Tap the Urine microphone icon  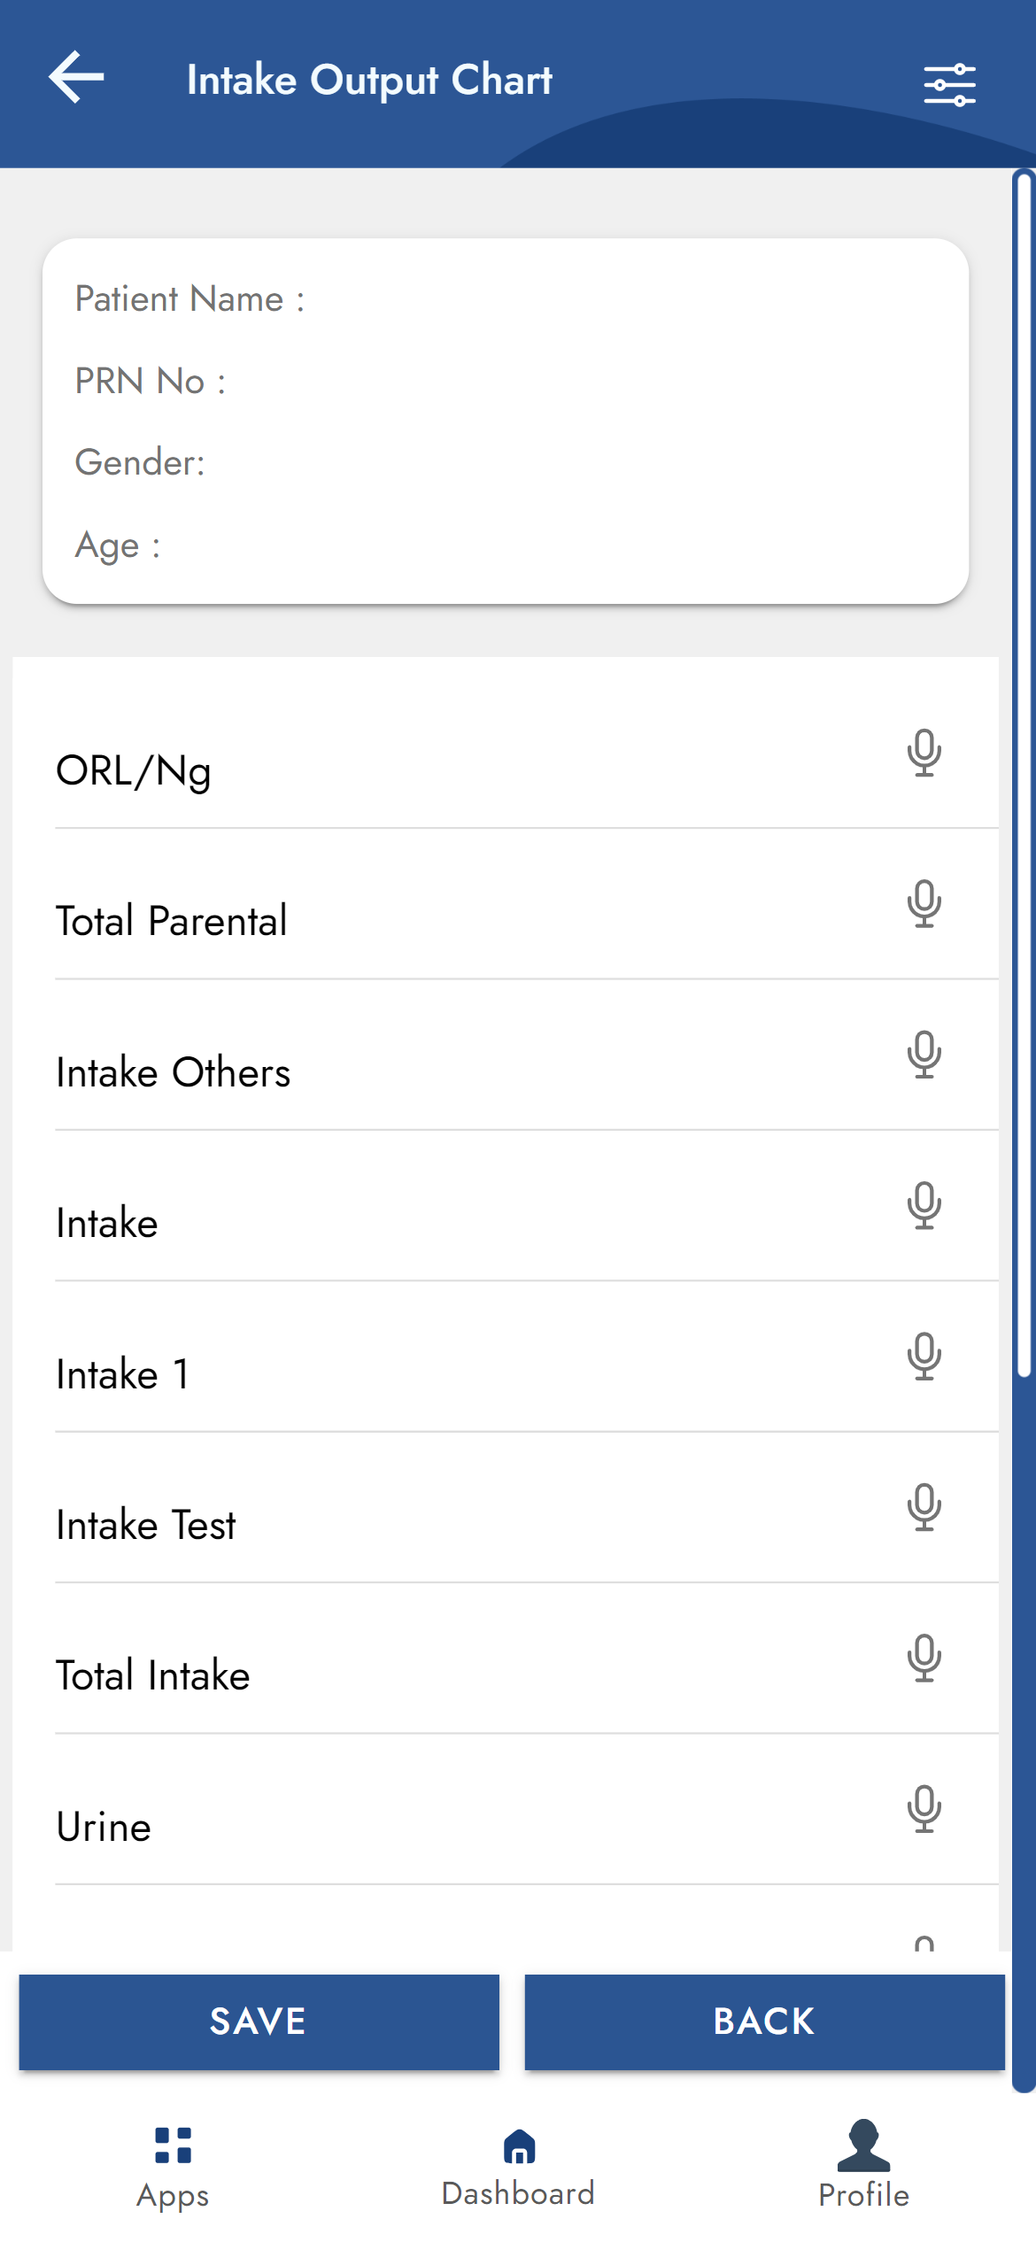tap(924, 1809)
